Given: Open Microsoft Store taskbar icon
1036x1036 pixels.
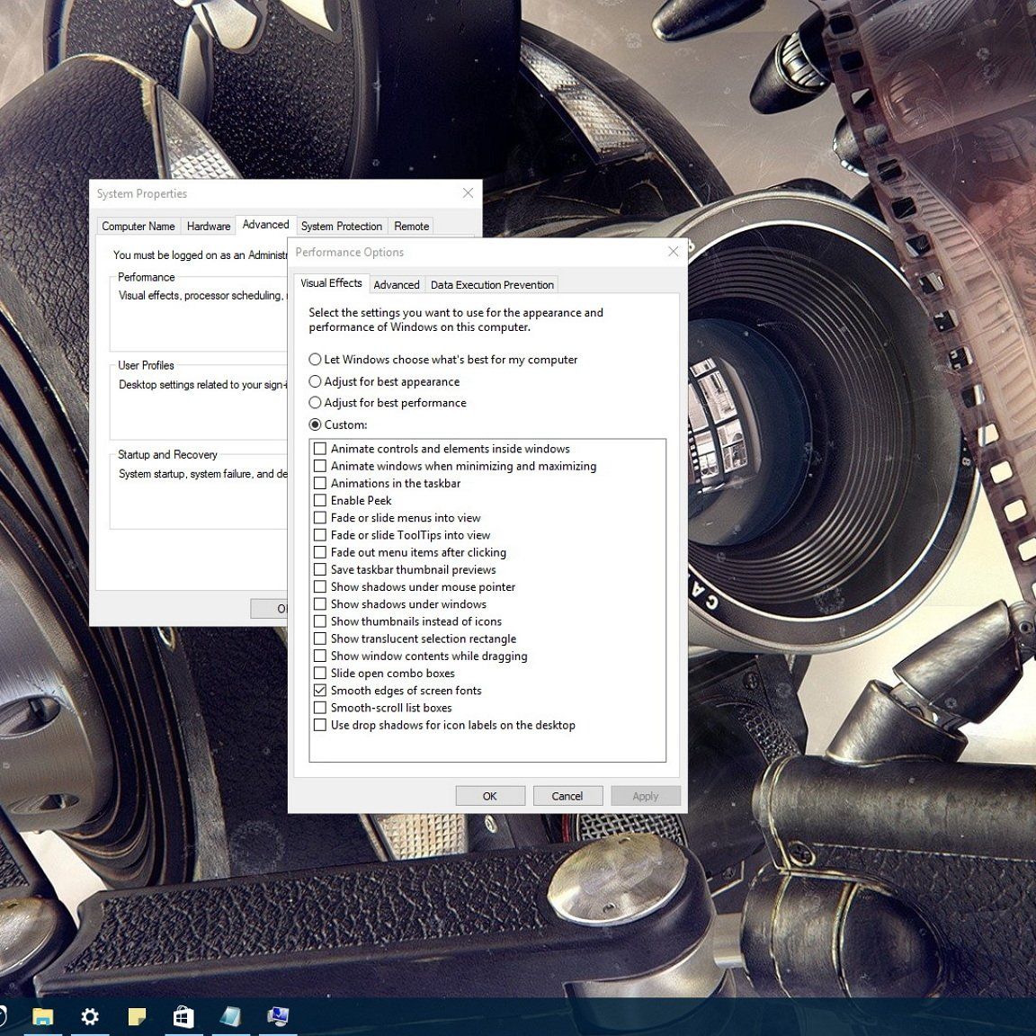Looking at the screenshot, I should pyautogui.click(x=183, y=1016).
